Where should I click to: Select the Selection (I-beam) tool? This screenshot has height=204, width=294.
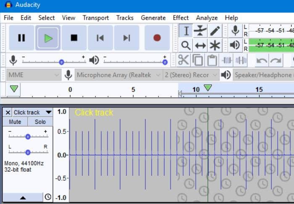186,31
